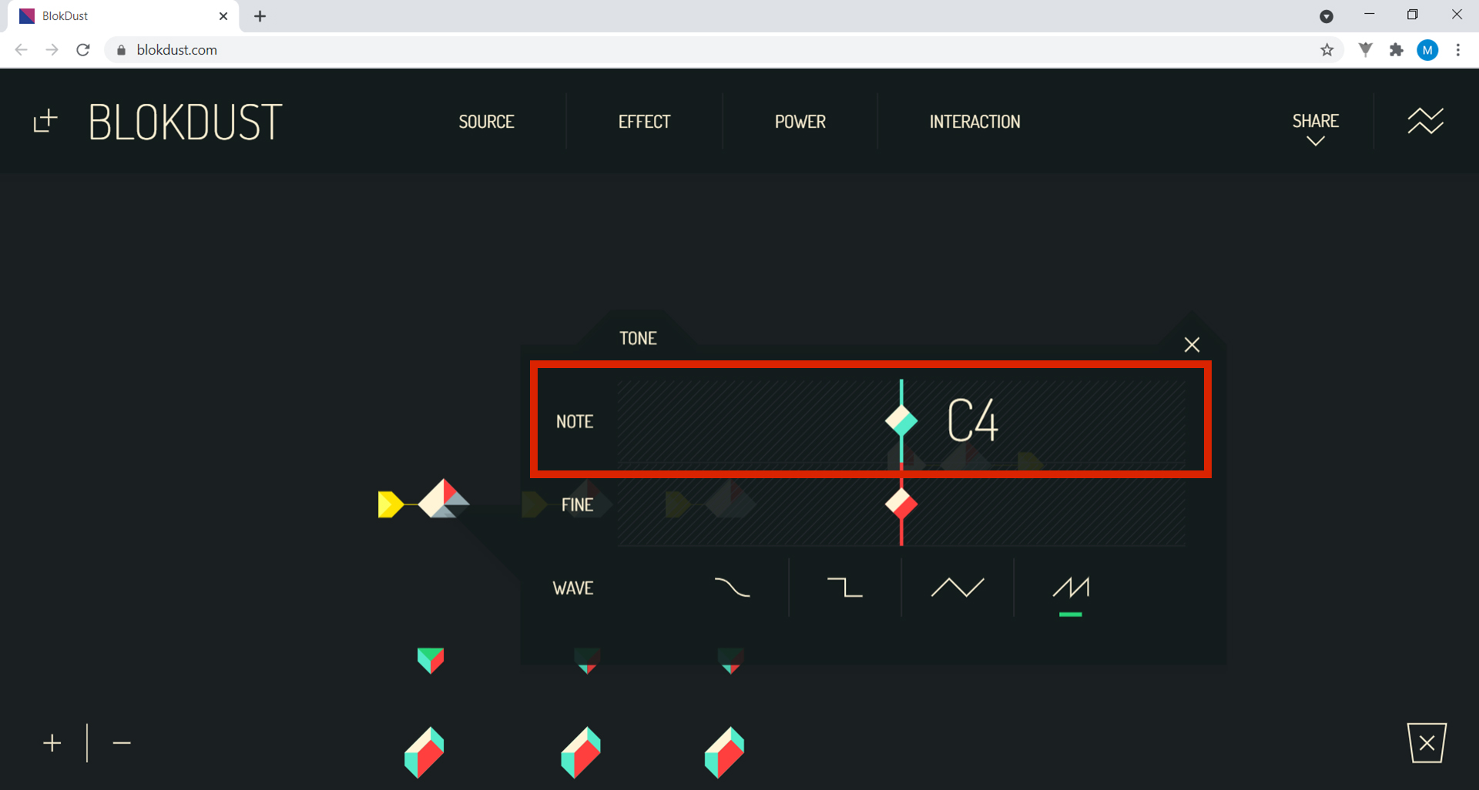Click the first red-green cube block
The image size is (1479, 790).
pos(424,752)
